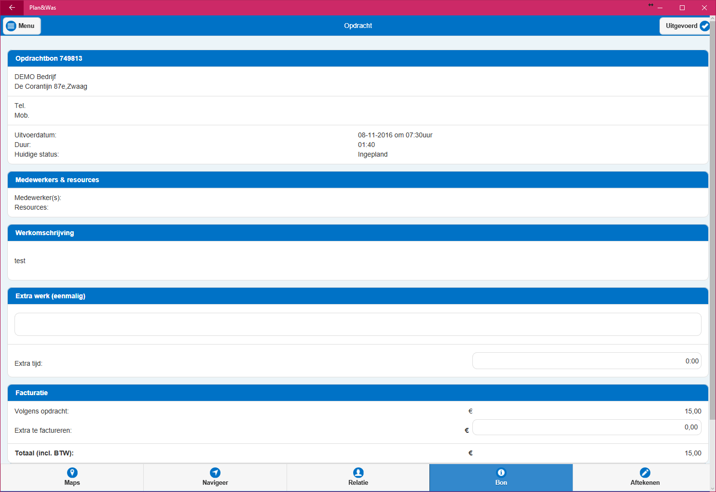
Task: Click the Extra te factureren label
Action: point(43,430)
